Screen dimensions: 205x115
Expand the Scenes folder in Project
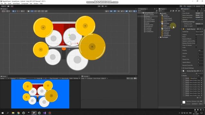(161, 15)
